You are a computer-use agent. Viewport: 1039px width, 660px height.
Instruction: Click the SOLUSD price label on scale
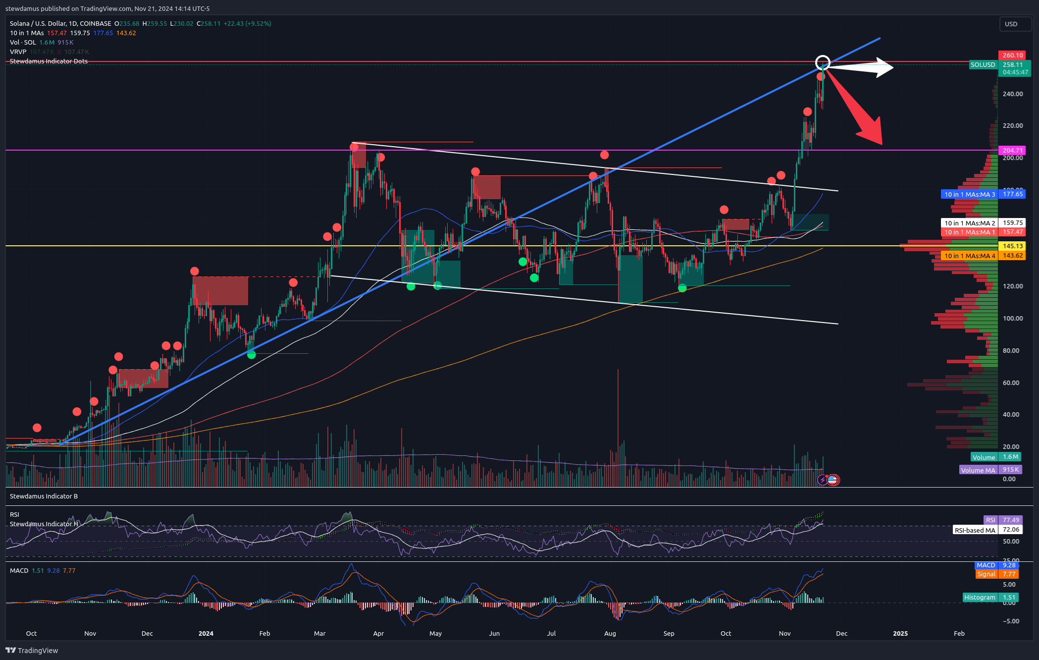(983, 64)
